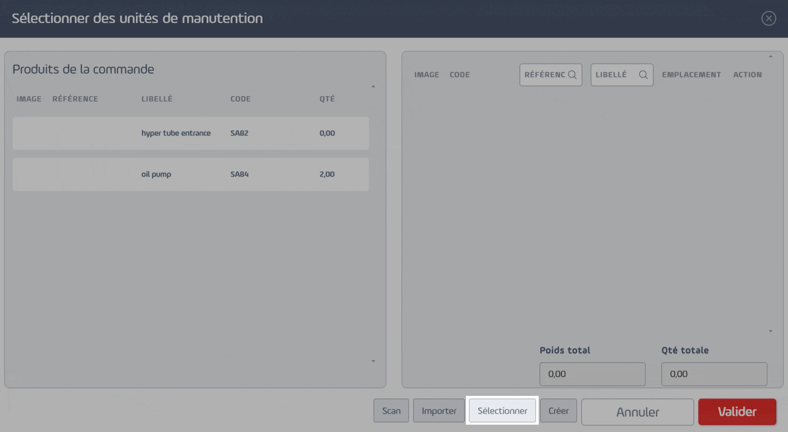Click the 2,00 quantity for oil pump
The width and height of the screenshot is (788, 432).
coord(327,174)
